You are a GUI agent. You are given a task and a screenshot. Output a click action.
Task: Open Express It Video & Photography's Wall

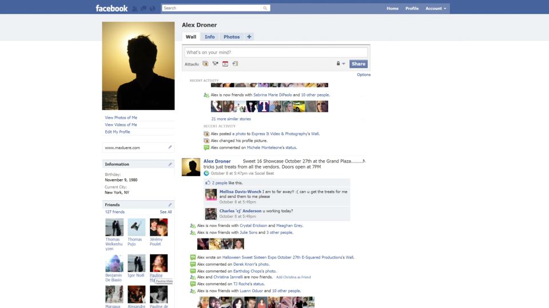tap(285, 133)
